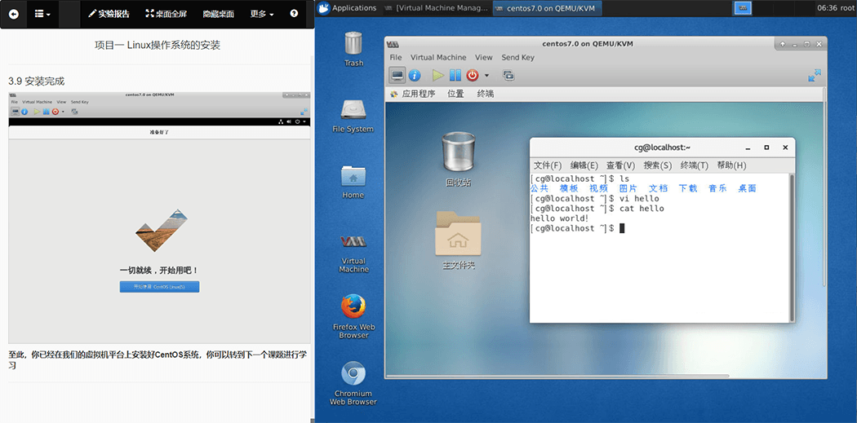Screen dimensions: 857x423
Task: Show the VM graphical console view
Action: [397, 75]
